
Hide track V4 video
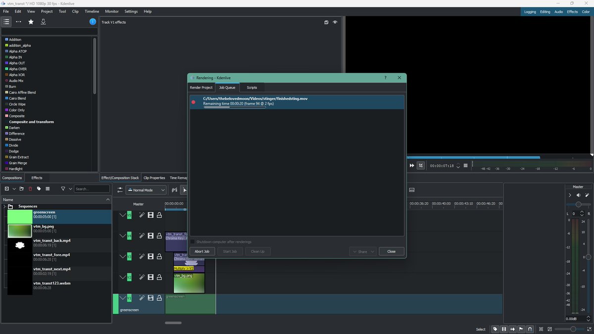tap(150, 236)
